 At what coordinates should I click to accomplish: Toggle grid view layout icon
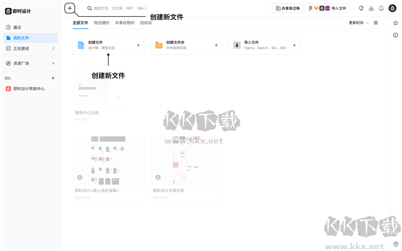[376, 23]
